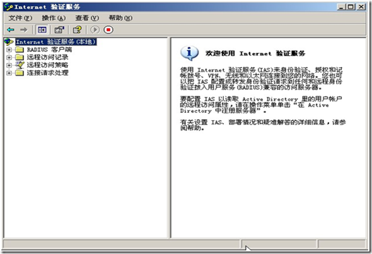Screen dimensions: 372x254
Task: Open the 帮助(H) menu
Action: (120, 18)
